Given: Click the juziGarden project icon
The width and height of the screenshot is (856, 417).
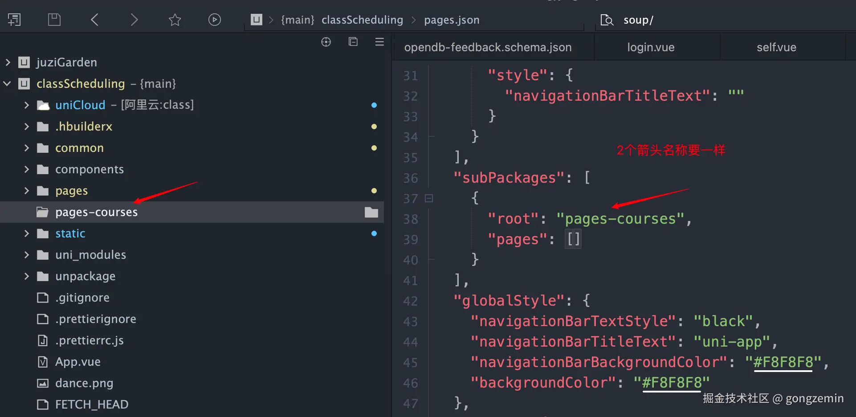Looking at the screenshot, I should (24, 62).
